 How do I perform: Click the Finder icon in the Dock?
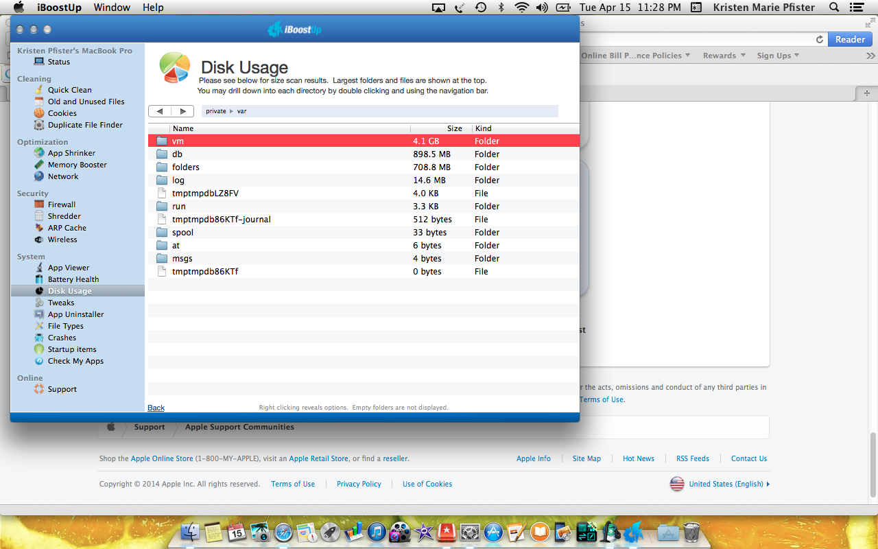pyautogui.click(x=191, y=531)
